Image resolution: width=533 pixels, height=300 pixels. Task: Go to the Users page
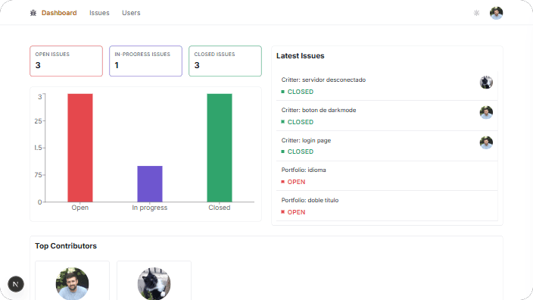131,13
